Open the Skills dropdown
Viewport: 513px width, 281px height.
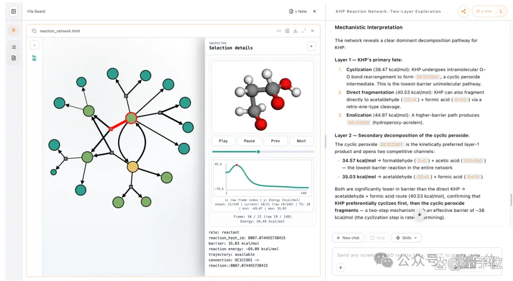(406, 237)
